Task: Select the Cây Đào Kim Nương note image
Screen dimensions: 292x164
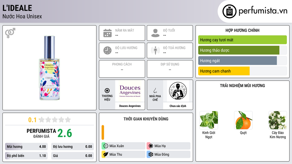Action: tap(278, 120)
